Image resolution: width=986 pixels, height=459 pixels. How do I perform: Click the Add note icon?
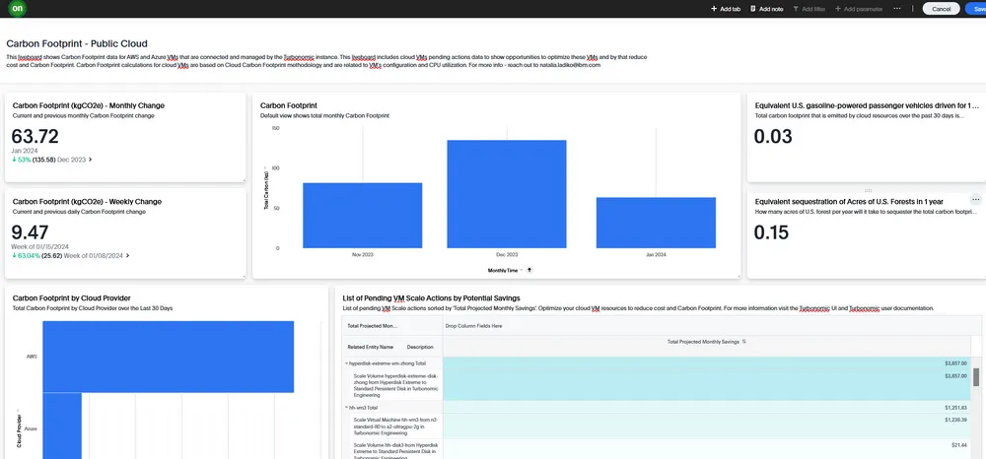pos(753,9)
